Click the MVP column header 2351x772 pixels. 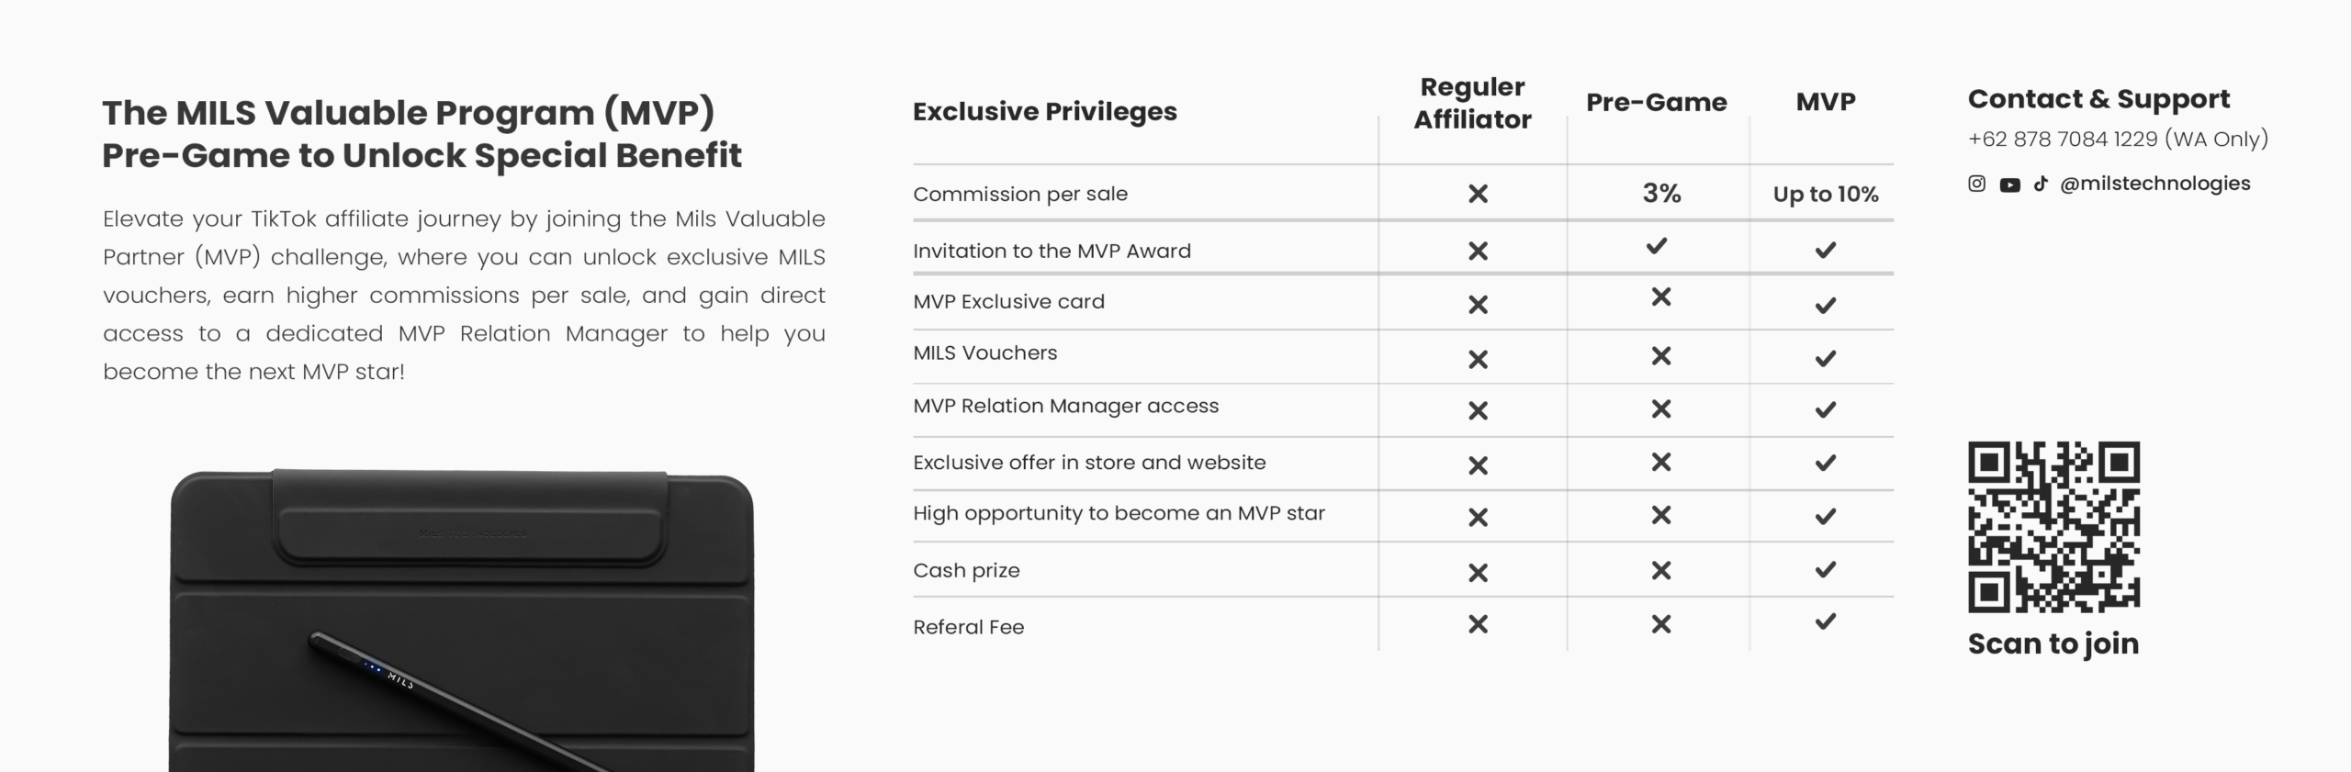[1826, 102]
